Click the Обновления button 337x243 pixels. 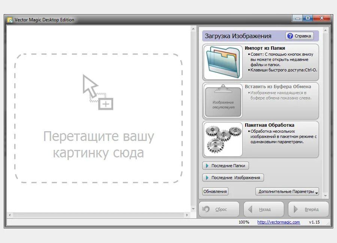[x=215, y=191]
